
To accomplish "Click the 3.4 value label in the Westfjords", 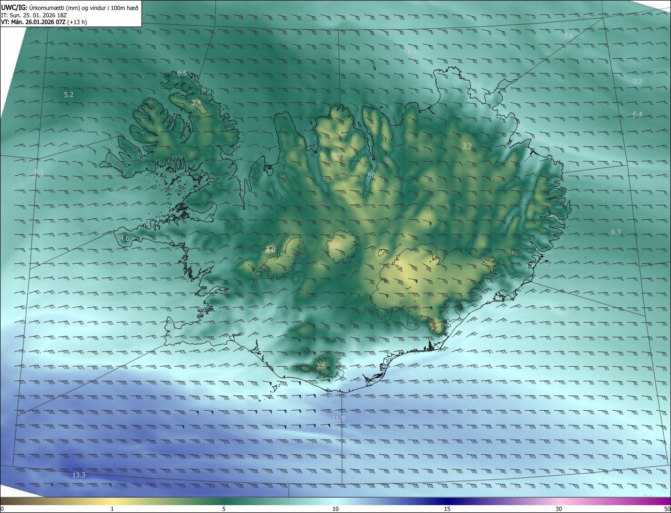I will tap(196, 102).
